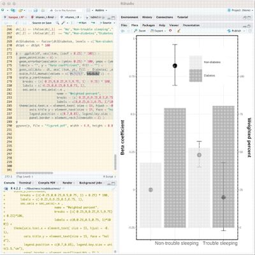Maximize the Console pane
This screenshot has width=255, height=255.
click(x=113, y=183)
